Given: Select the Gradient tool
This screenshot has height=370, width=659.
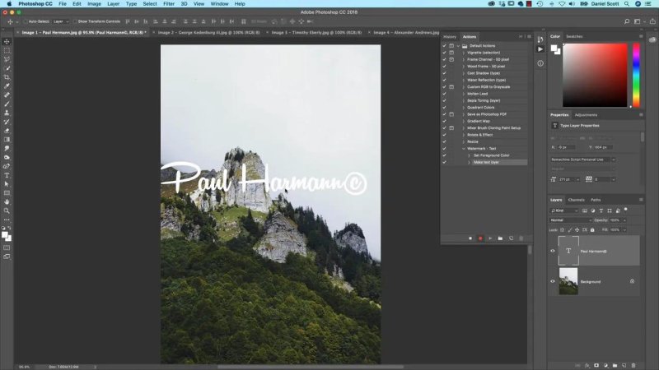Looking at the screenshot, I should click(7, 139).
